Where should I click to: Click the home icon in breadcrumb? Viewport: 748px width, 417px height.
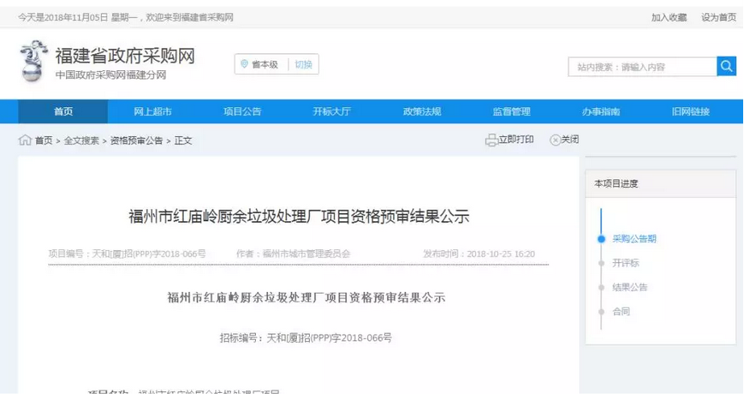25,140
